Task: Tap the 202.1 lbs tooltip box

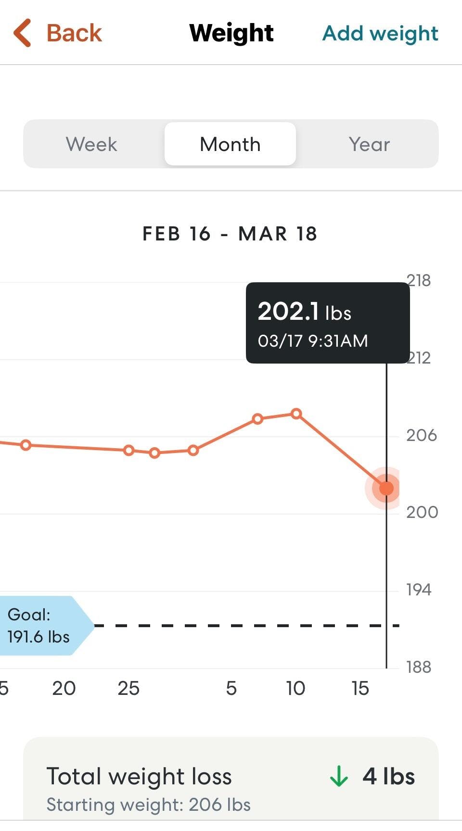Action: (327, 323)
